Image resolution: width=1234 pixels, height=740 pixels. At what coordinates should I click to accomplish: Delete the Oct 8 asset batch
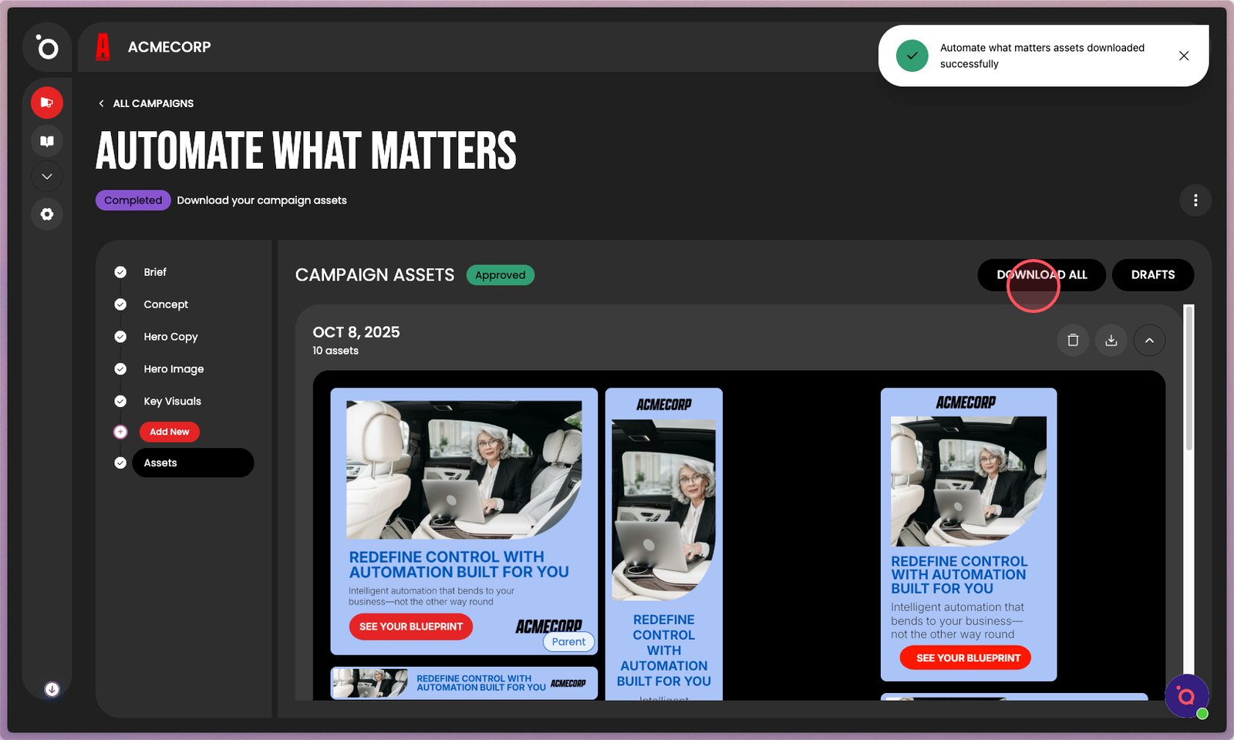point(1073,340)
